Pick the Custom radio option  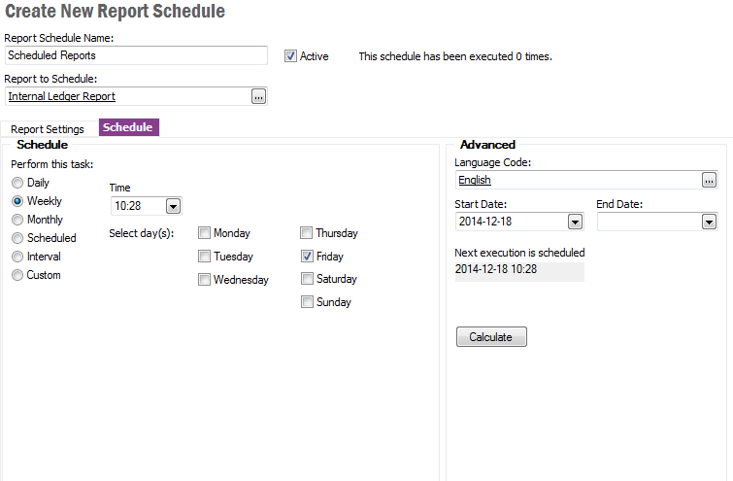tap(17, 275)
